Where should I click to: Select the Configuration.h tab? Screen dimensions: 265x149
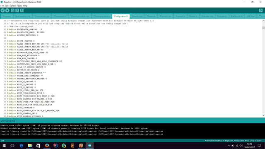tap(121, 17)
